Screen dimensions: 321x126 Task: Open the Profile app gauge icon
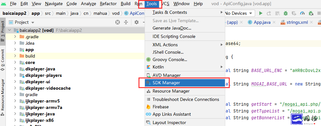[x=302, y=13]
